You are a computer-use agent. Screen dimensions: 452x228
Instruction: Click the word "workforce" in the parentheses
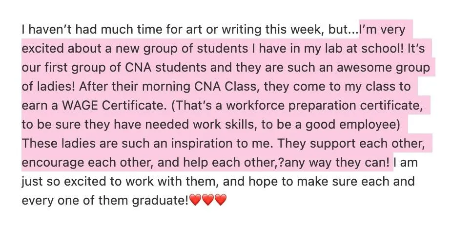coord(254,105)
